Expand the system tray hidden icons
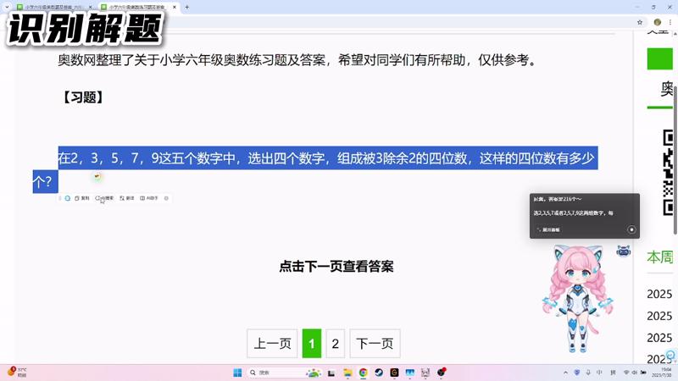Image resolution: width=678 pixels, height=381 pixels. point(565,373)
